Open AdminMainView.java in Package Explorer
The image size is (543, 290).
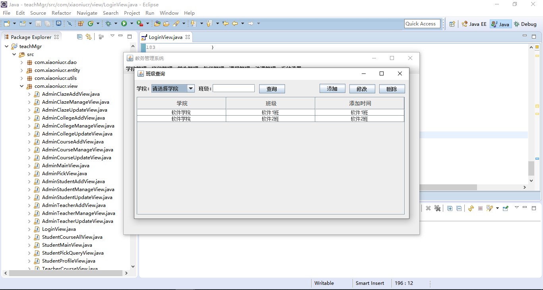coord(66,166)
